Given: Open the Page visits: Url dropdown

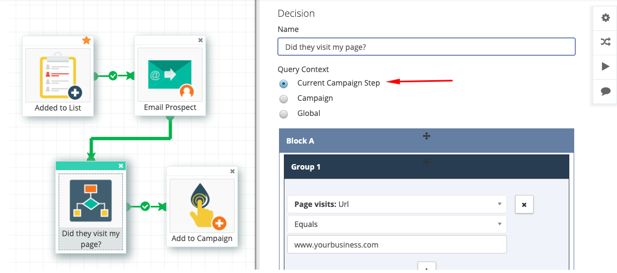Looking at the screenshot, I should click(397, 204).
